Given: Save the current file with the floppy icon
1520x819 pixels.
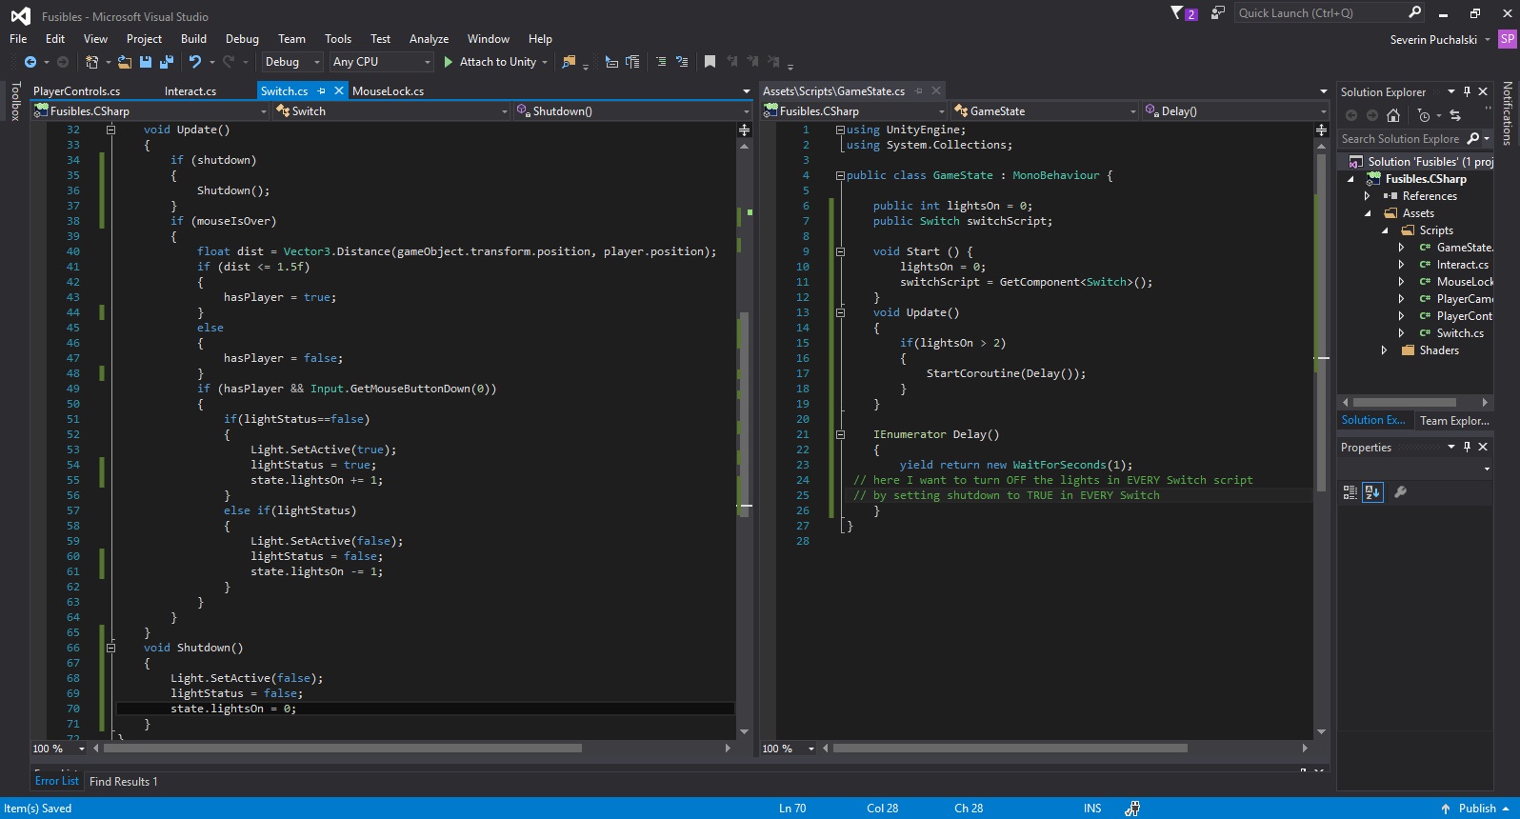Looking at the screenshot, I should (146, 62).
